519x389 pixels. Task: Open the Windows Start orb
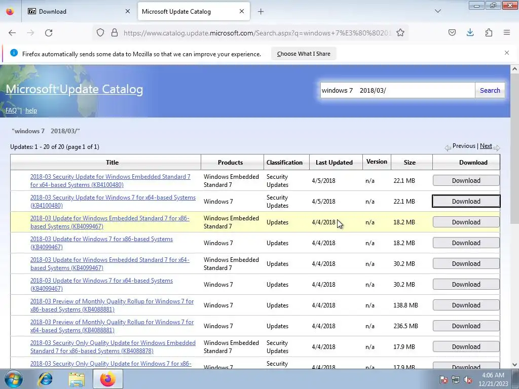point(13,379)
